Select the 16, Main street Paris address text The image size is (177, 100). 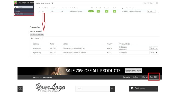pyautogui.click(x=74, y=48)
